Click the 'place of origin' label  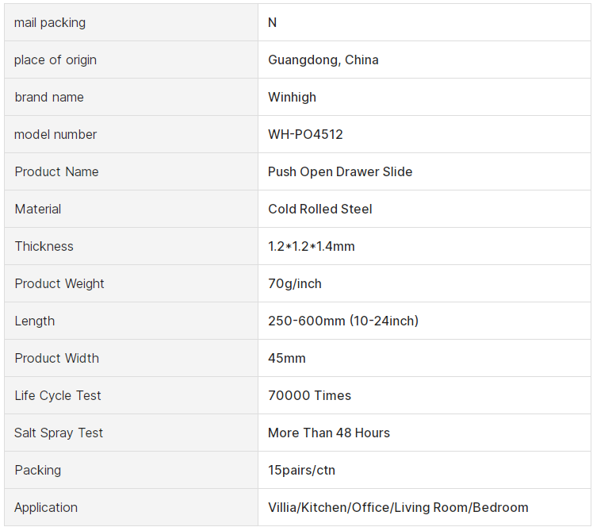(x=55, y=60)
